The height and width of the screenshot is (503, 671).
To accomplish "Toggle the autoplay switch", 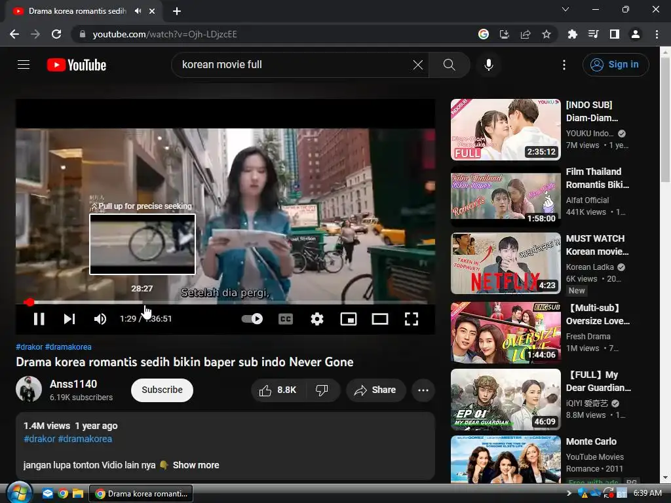I will tap(252, 319).
